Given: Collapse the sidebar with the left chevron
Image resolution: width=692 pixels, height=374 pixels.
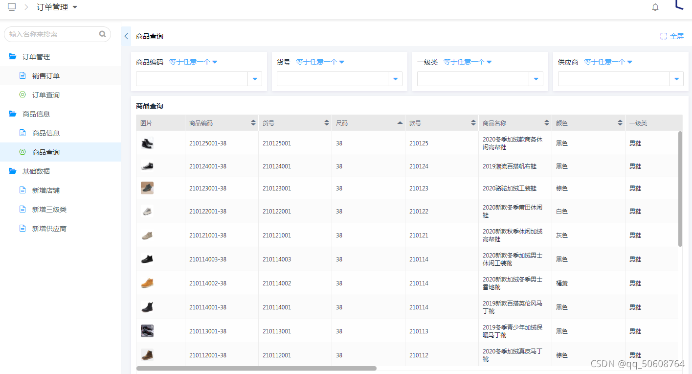Looking at the screenshot, I should coord(126,36).
